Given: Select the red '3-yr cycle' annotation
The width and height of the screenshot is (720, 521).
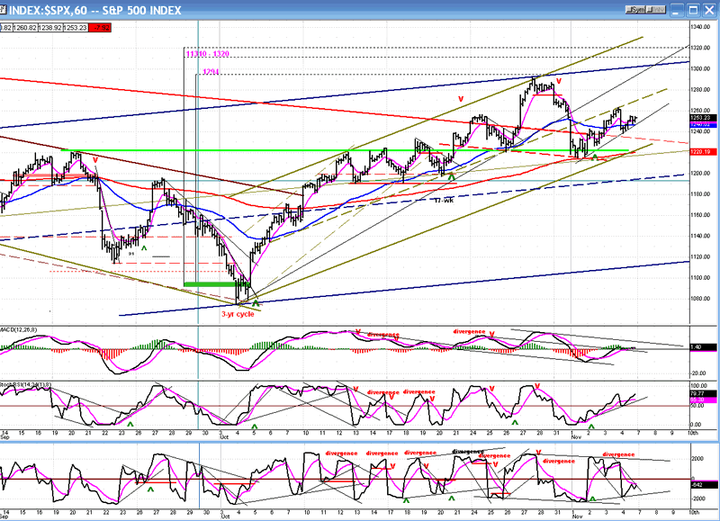Looking at the screenshot, I should 240,313.
